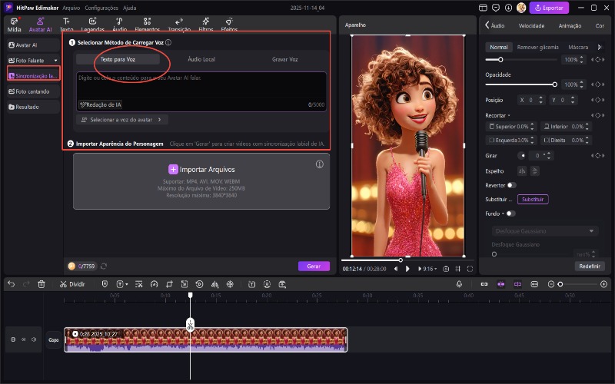Viewport: 615px width, 384px height.
Task: Click the Dividir split tool
Action: pyautogui.click(x=72, y=283)
